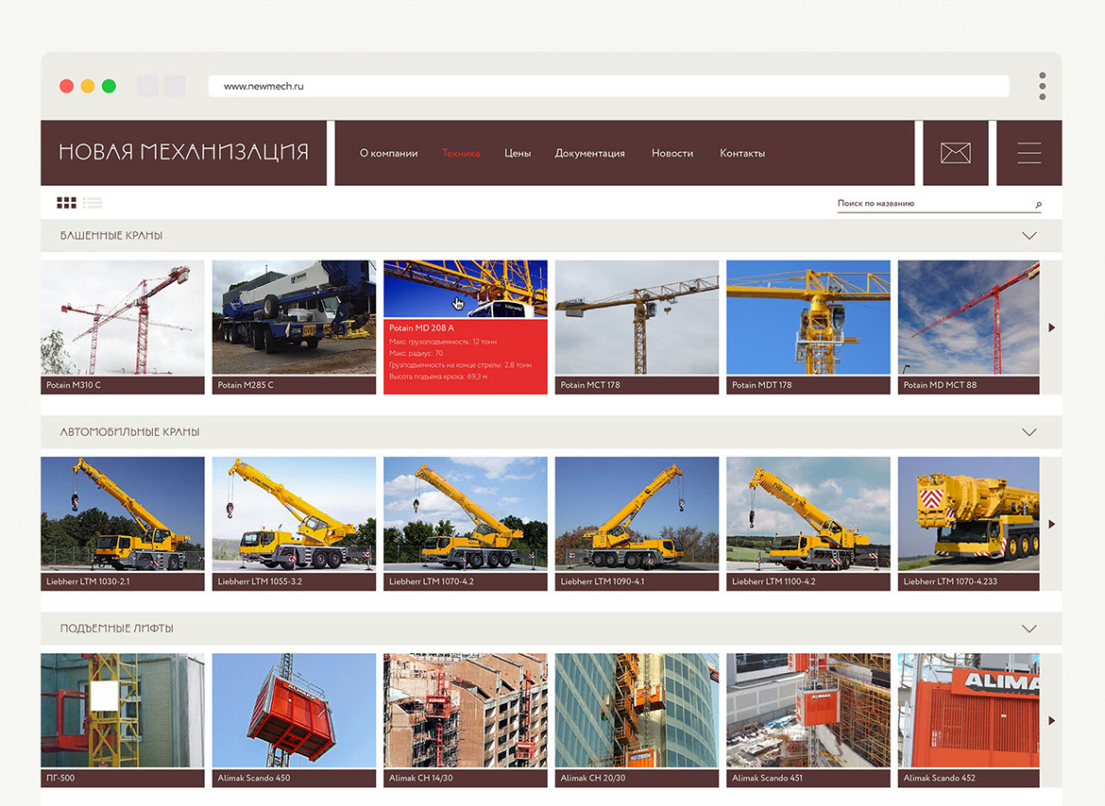The width and height of the screenshot is (1105, 806).
Task: Open the Potain M310 C thumbnail
Action: 123,327
